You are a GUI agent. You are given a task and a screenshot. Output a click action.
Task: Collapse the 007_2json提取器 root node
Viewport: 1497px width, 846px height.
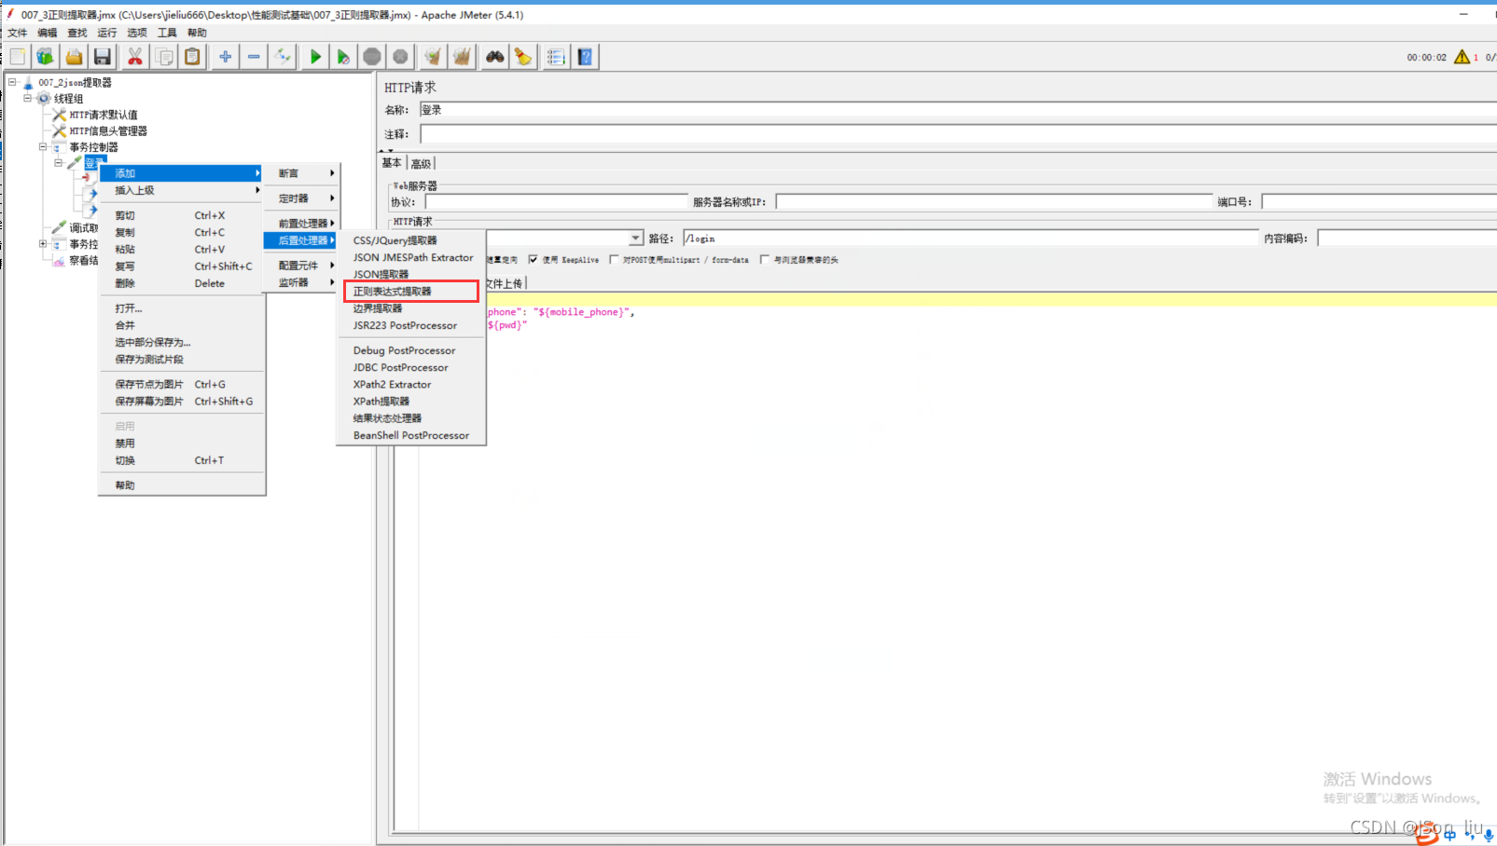click(x=12, y=82)
